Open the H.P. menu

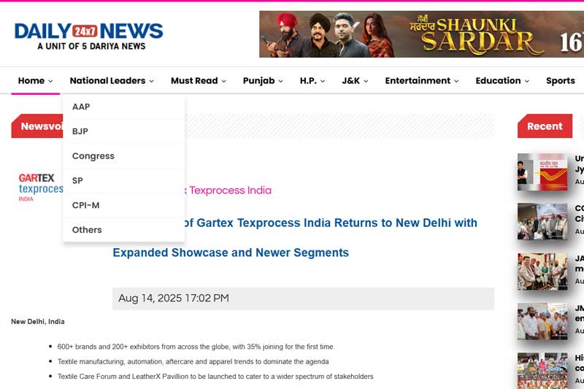pos(308,81)
